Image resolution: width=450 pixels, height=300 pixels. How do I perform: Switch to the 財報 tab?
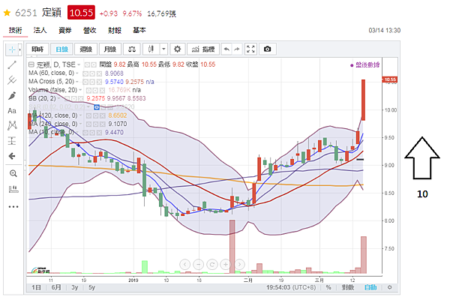click(115, 31)
